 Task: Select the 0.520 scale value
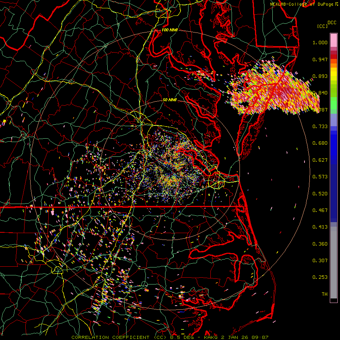click(x=320, y=194)
